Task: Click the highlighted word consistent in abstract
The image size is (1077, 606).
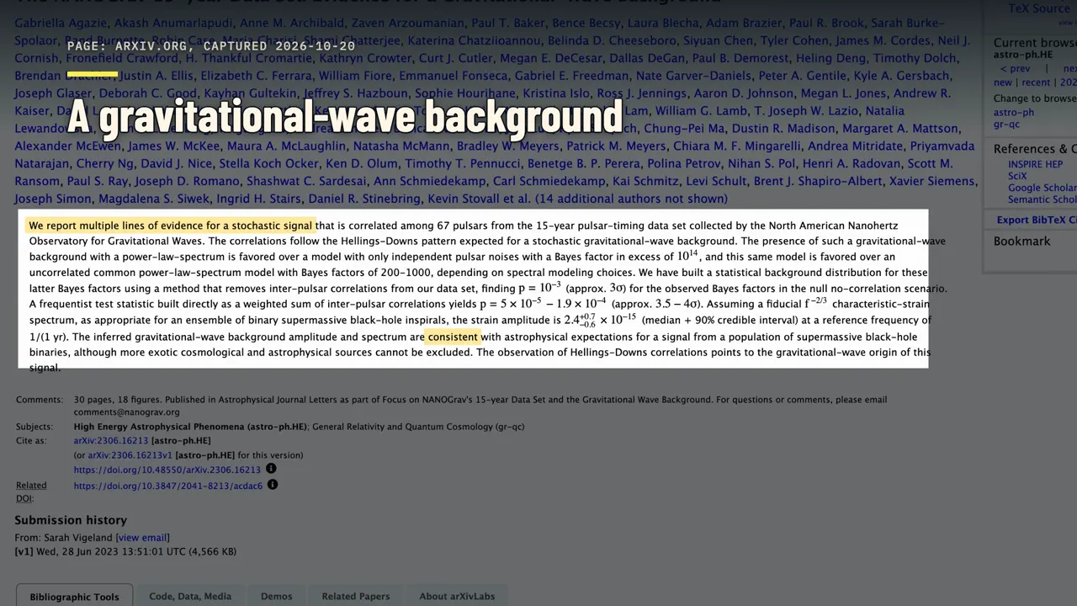Action: point(453,337)
